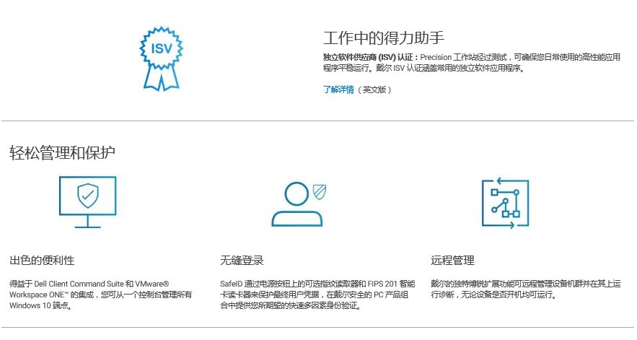Click the remote management workflow icon
Viewport: 637px width, 340px height.
pos(505,204)
